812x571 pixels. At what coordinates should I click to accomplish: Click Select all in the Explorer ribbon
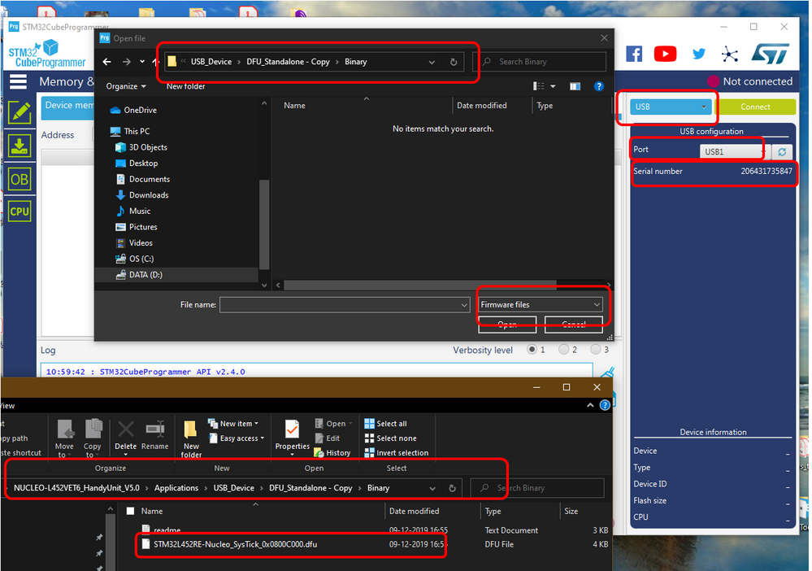(x=386, y=424)
